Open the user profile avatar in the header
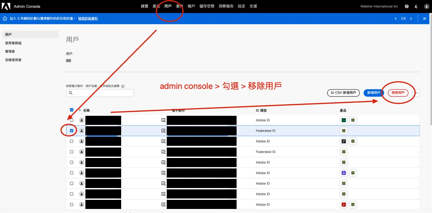The width and height of the screenshot is (432, 213). point(426,6)
